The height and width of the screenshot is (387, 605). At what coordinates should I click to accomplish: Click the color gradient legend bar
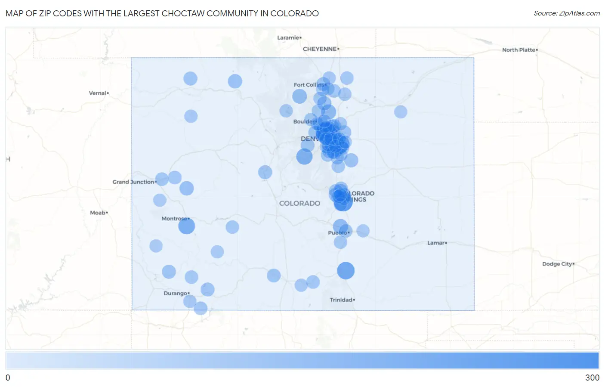pos(302,360)
